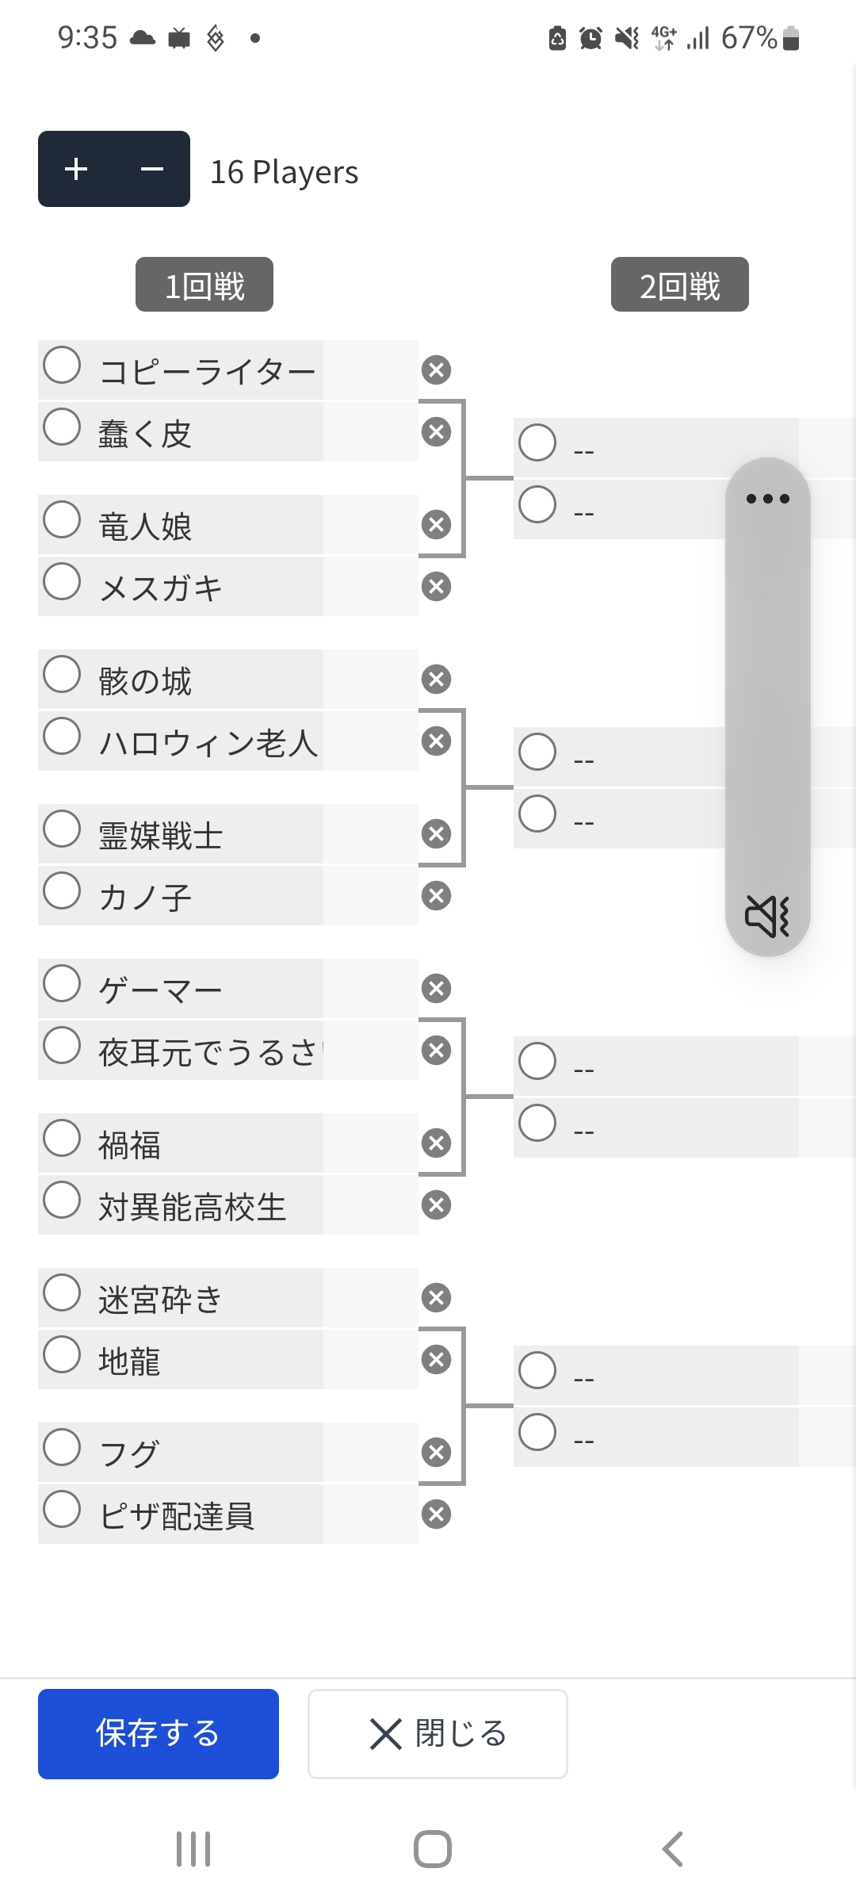856x1903 pixels.
Task: Select 骸の城 radio button
Action: (x=62, y=675)
